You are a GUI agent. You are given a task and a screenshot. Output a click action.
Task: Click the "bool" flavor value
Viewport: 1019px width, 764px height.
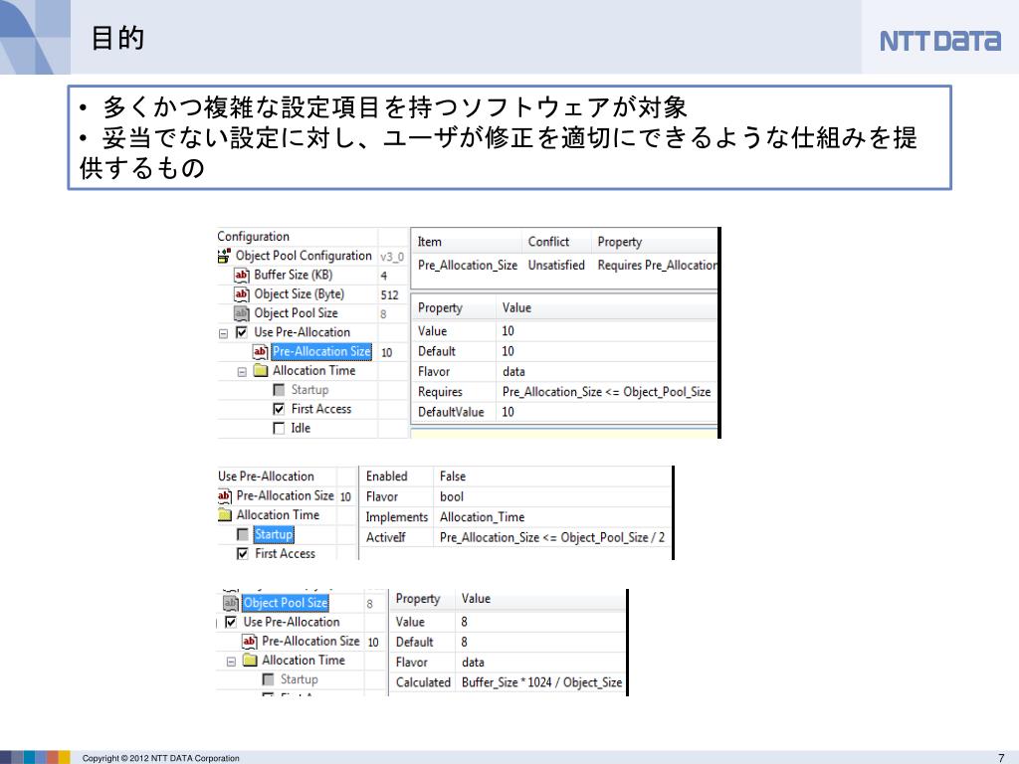click(x=452, y=497)
